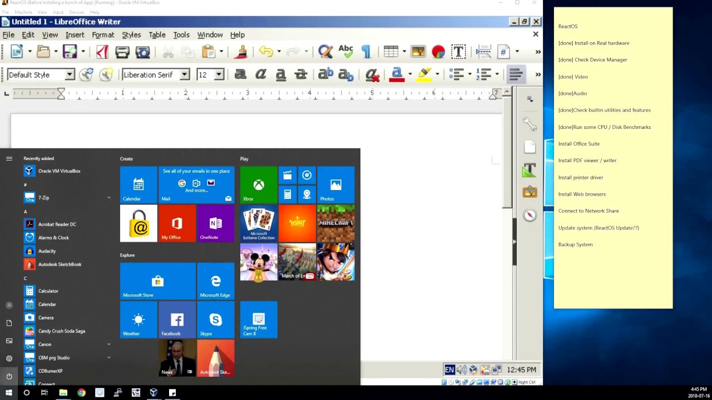Image resolution: width=712 pixels, height=400 pixels.
Task: Open the Microsoft Edge tile
Action: pyautogui.click(x=215, y=281)
